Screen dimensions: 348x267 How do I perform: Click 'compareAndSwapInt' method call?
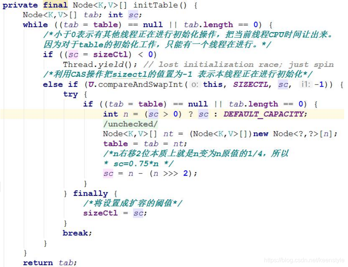(x=140, y=84)
